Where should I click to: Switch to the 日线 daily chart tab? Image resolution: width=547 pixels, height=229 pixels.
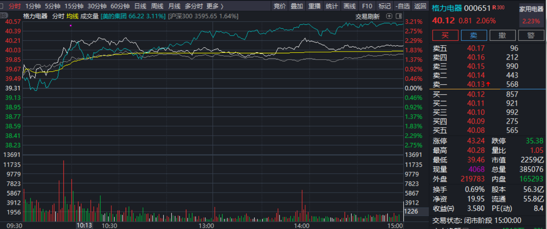[x=140, y=6]
